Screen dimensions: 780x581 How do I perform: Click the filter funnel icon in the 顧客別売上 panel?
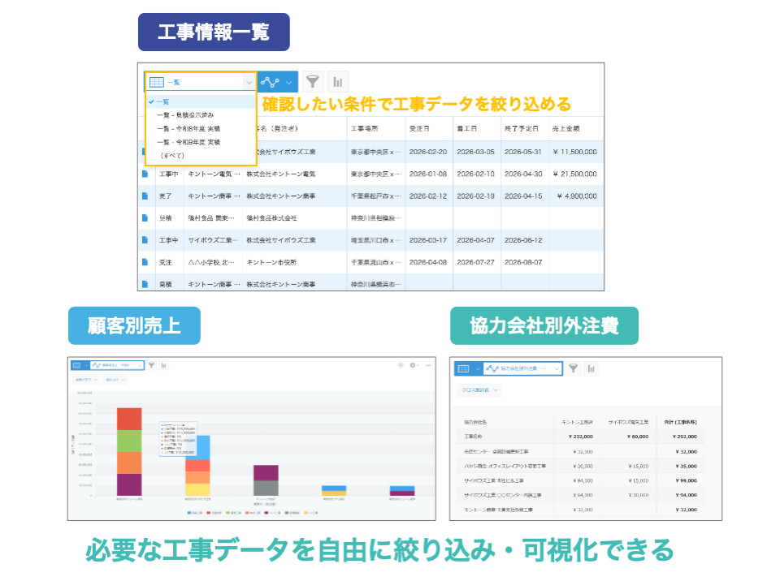pos(151,366)
